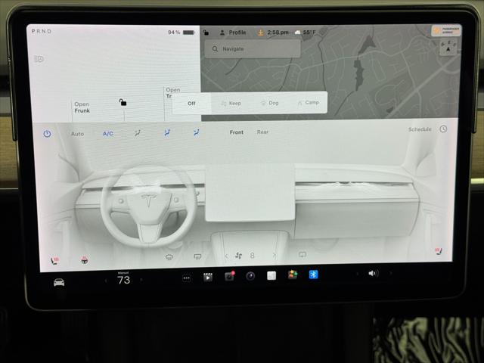Tap the 94 % battery percentage

pos(174,33)
